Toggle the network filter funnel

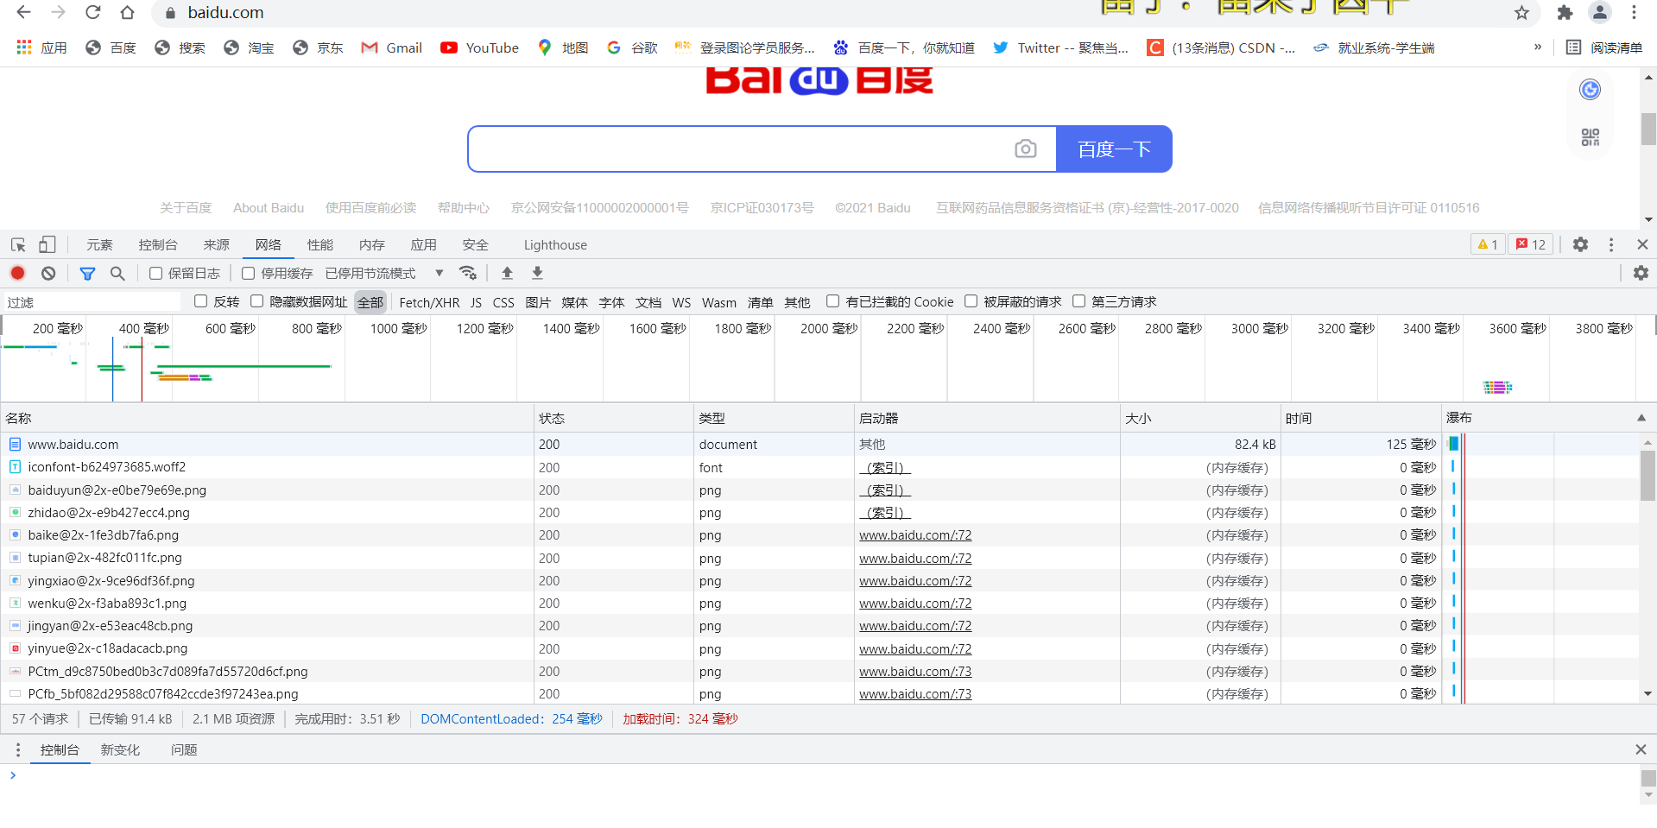(x=87, y=274)
